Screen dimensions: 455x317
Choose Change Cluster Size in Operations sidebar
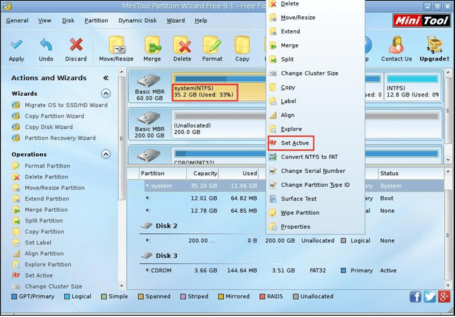click(x=47, y=286)
